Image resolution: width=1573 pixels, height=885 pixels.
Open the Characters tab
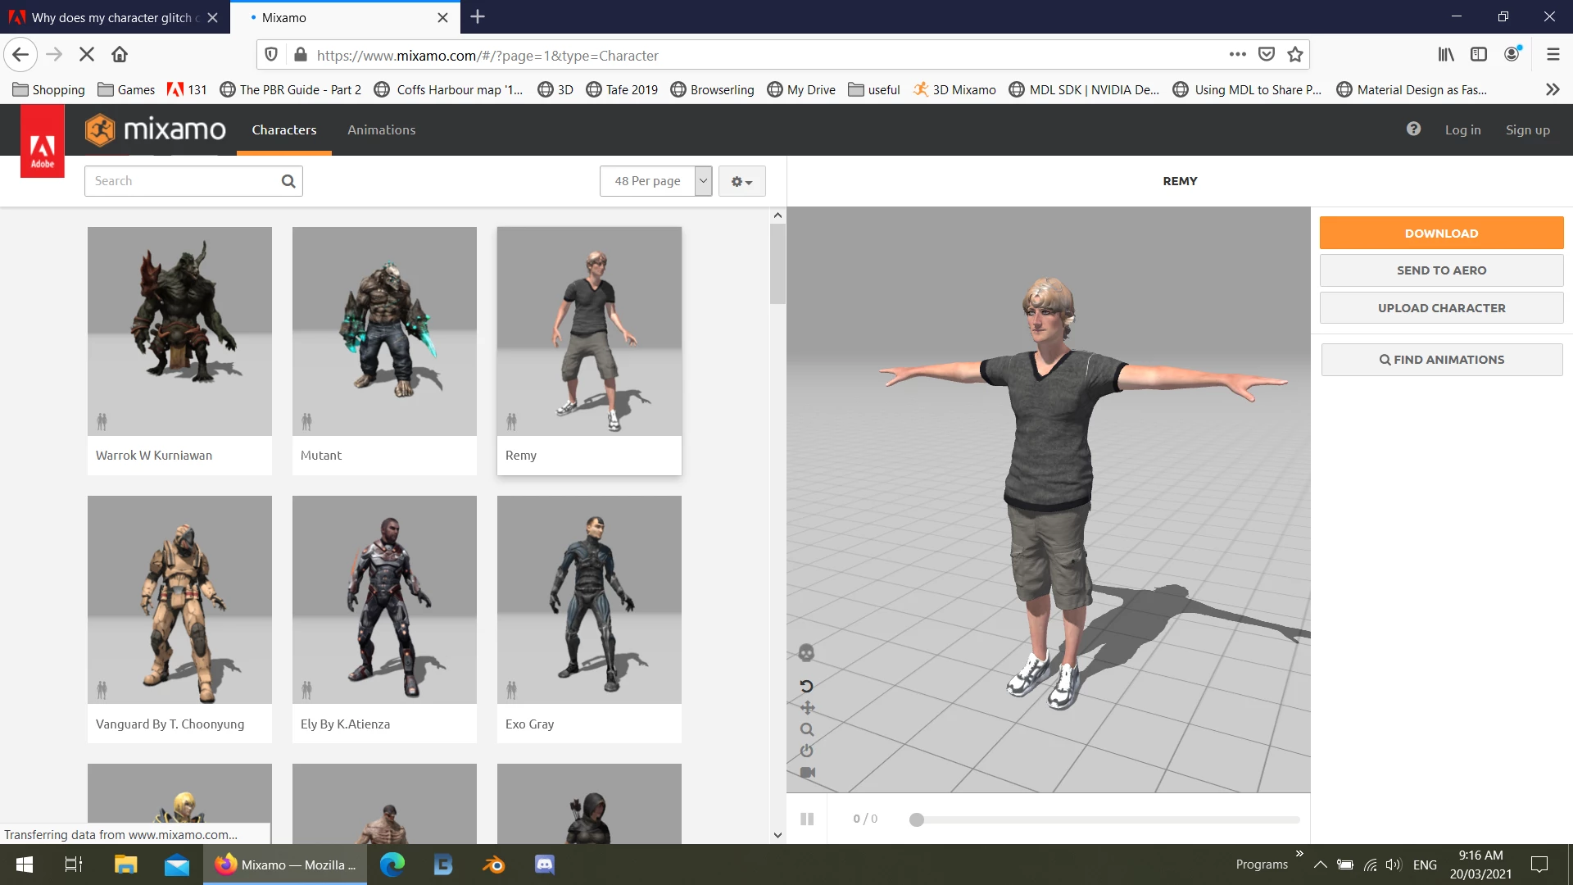tap(283, 129)
